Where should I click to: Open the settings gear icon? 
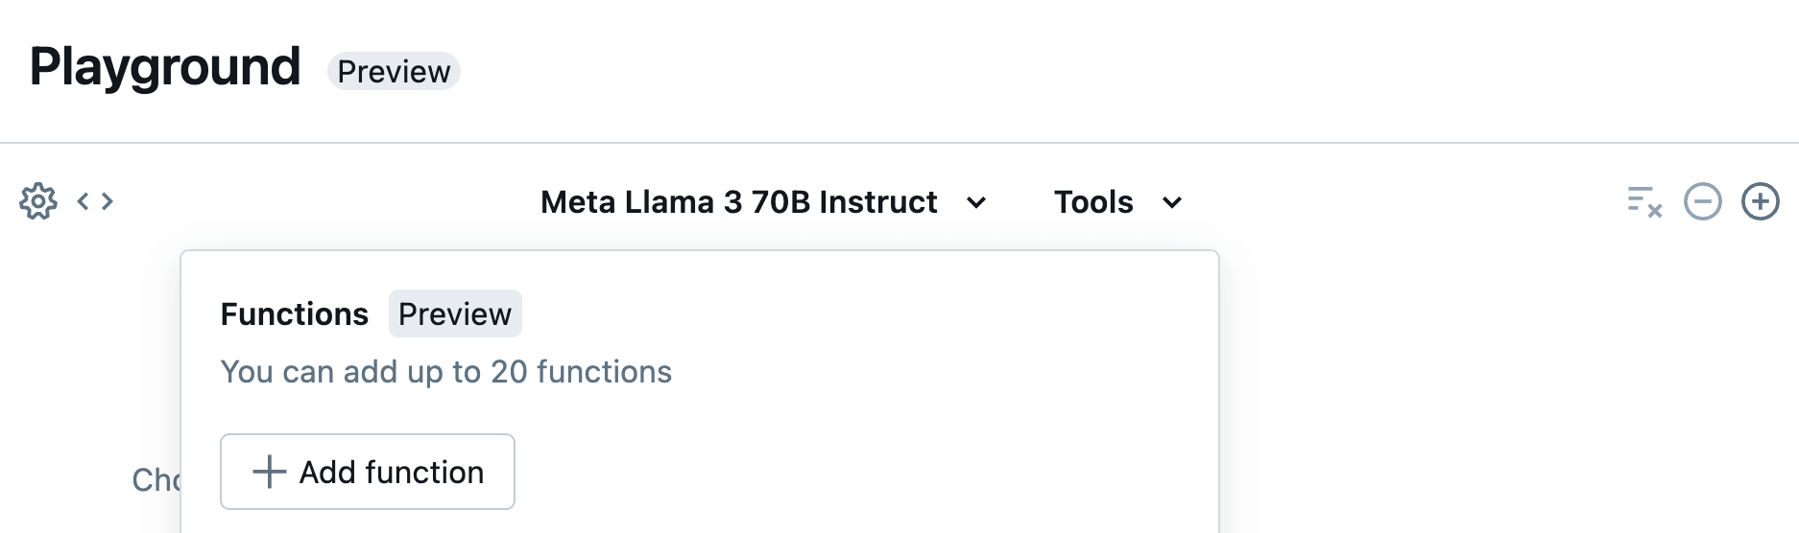tap(38, 201)
